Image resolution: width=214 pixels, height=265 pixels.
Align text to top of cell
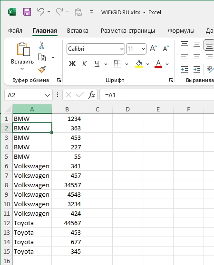tap(185, 44)
